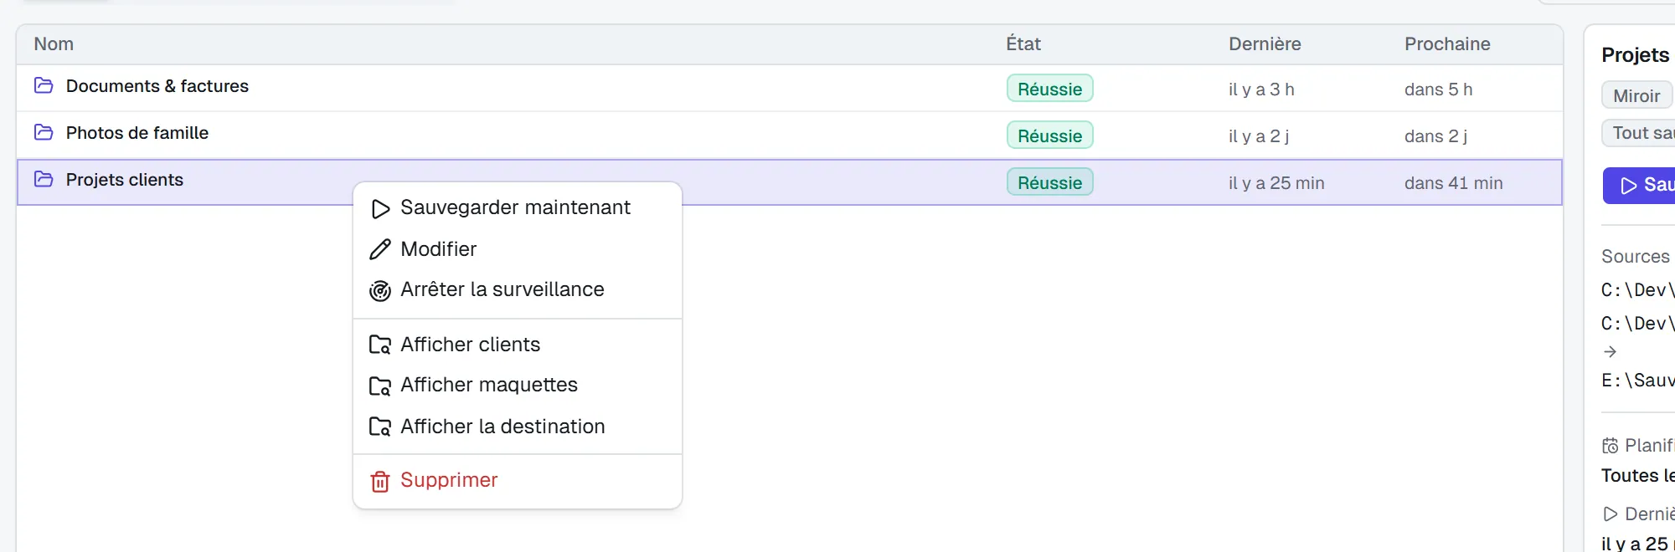
Task: Click the folder icon beside Photos de famille
Action: pyautogui.click(x=44, y=132)
